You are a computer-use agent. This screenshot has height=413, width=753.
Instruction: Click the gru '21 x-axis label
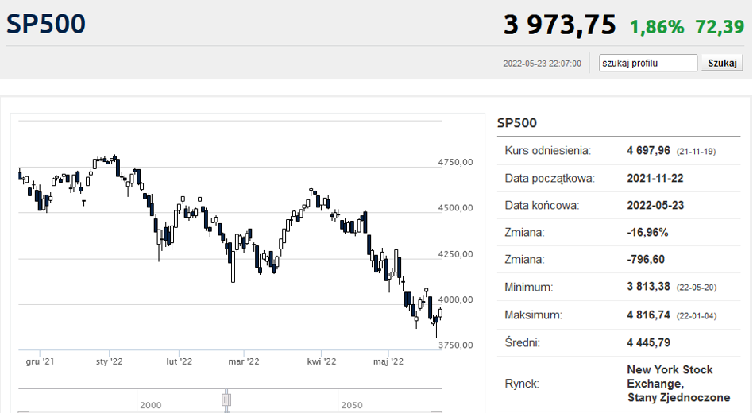coord(40,361)
